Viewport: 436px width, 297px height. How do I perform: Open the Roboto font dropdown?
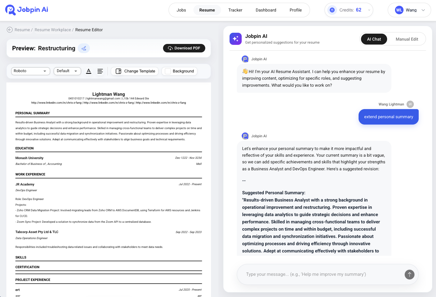(30, 71)
